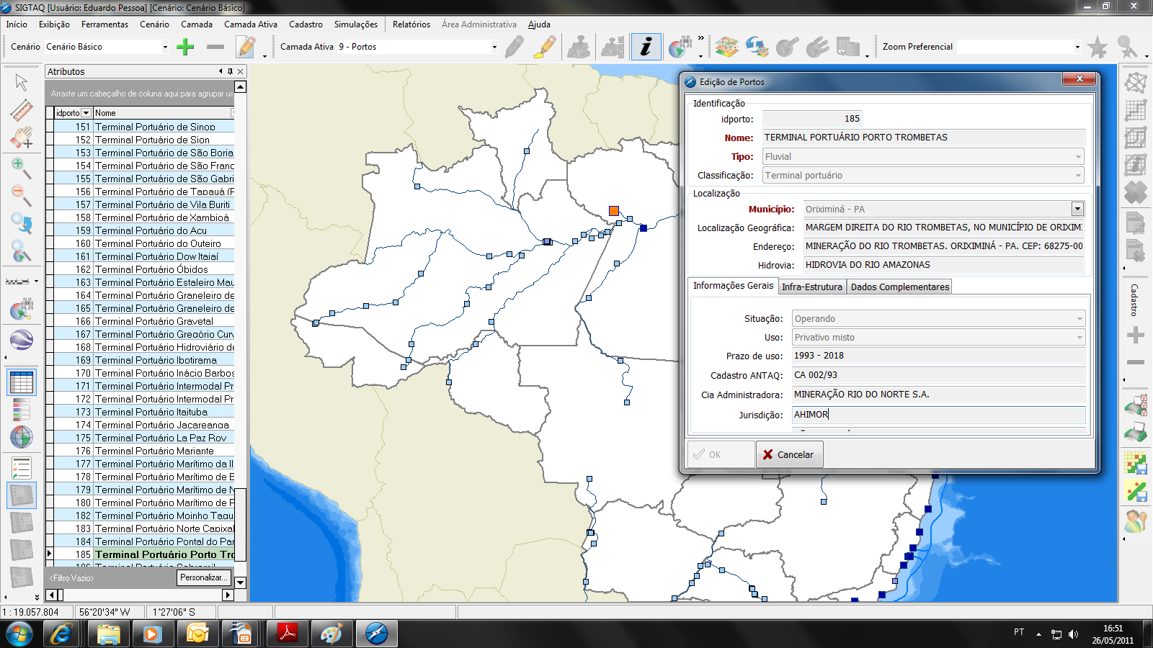The width and height of the screenshot is (1153, 648).
Task: Click the previous zoom magnifier icon
Action: pyautogui.click(x=21, y=223)
